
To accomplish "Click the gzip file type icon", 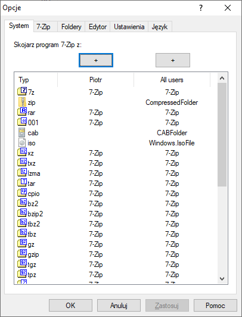I will [x=22, y=253].
